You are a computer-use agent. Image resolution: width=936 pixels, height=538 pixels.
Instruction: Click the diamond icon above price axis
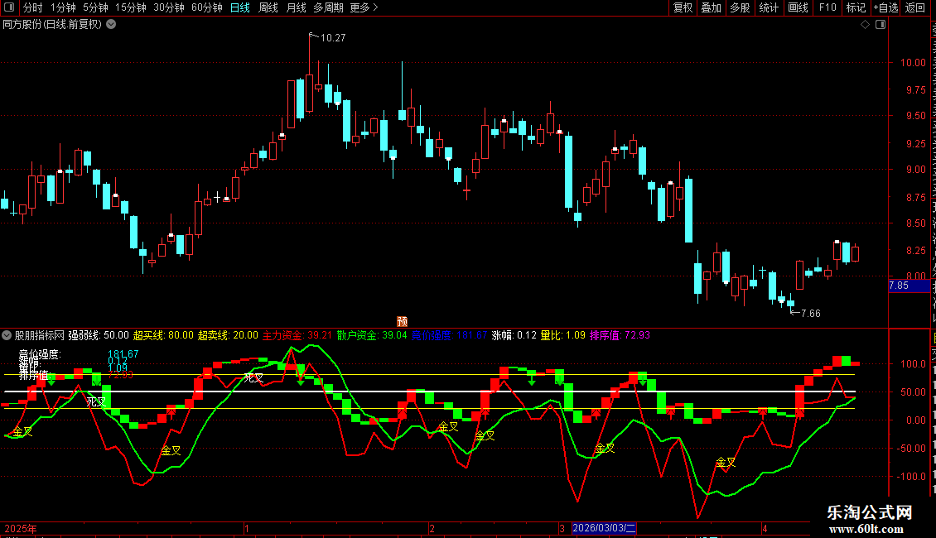tap(865, 25)
